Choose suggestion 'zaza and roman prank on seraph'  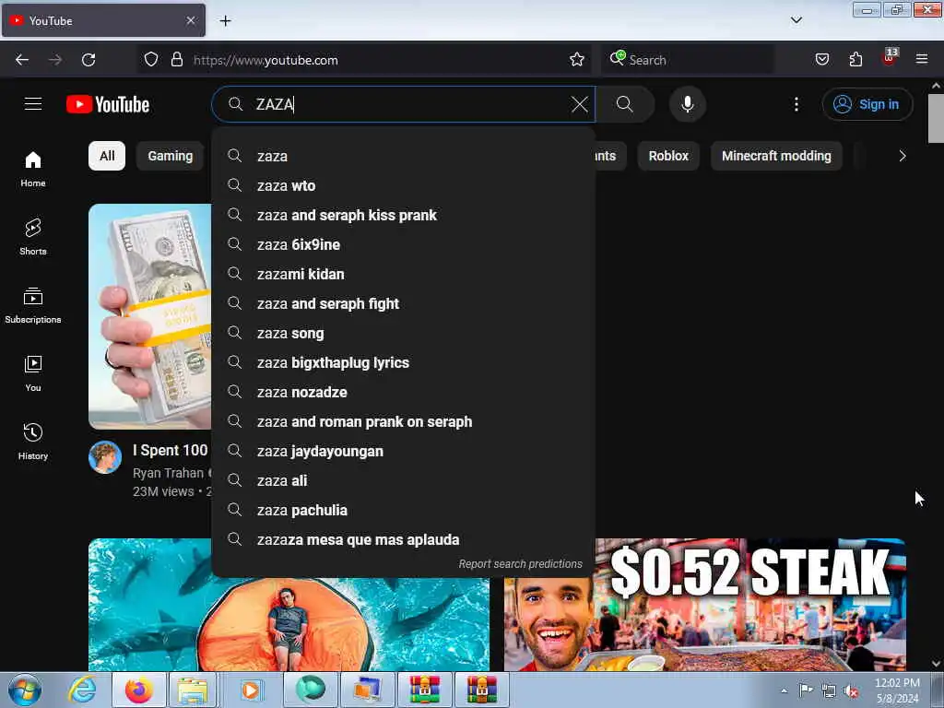[404, 421]
